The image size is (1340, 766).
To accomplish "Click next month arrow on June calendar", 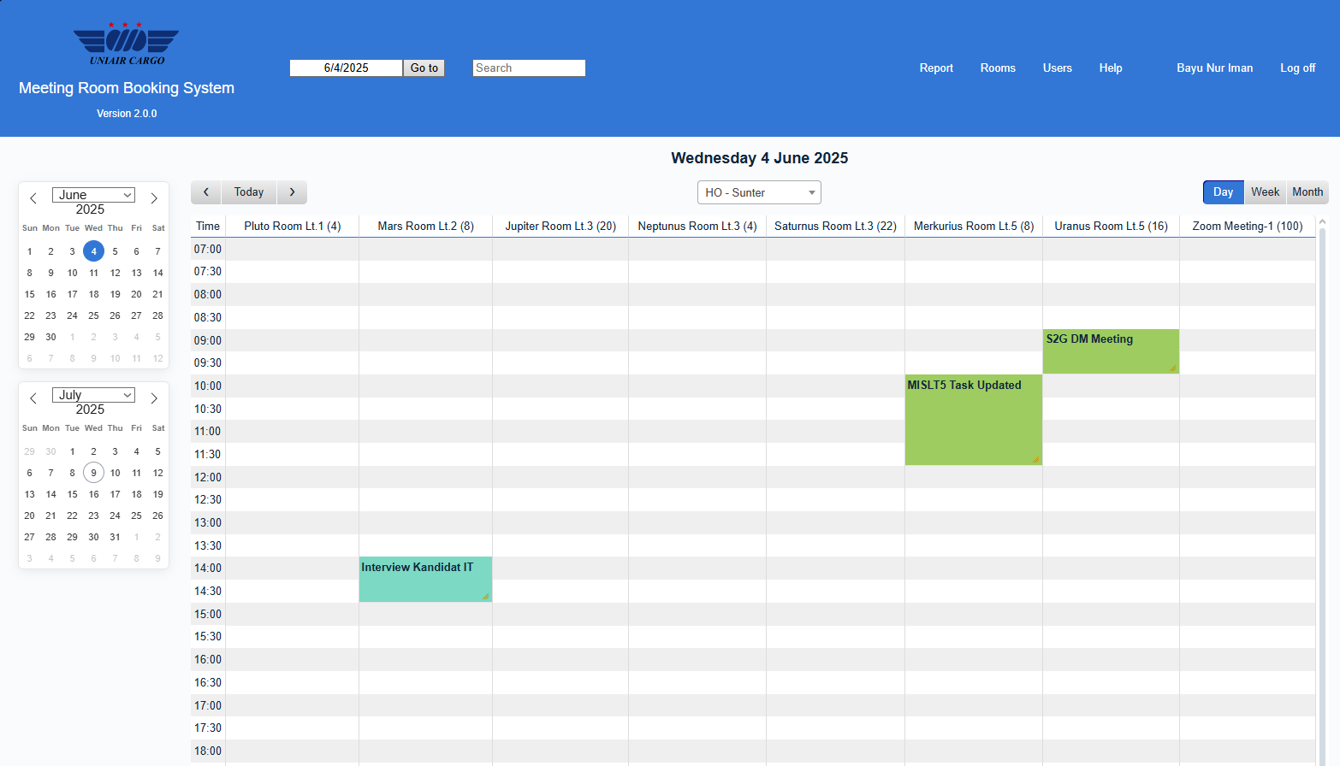I will 154,198.
